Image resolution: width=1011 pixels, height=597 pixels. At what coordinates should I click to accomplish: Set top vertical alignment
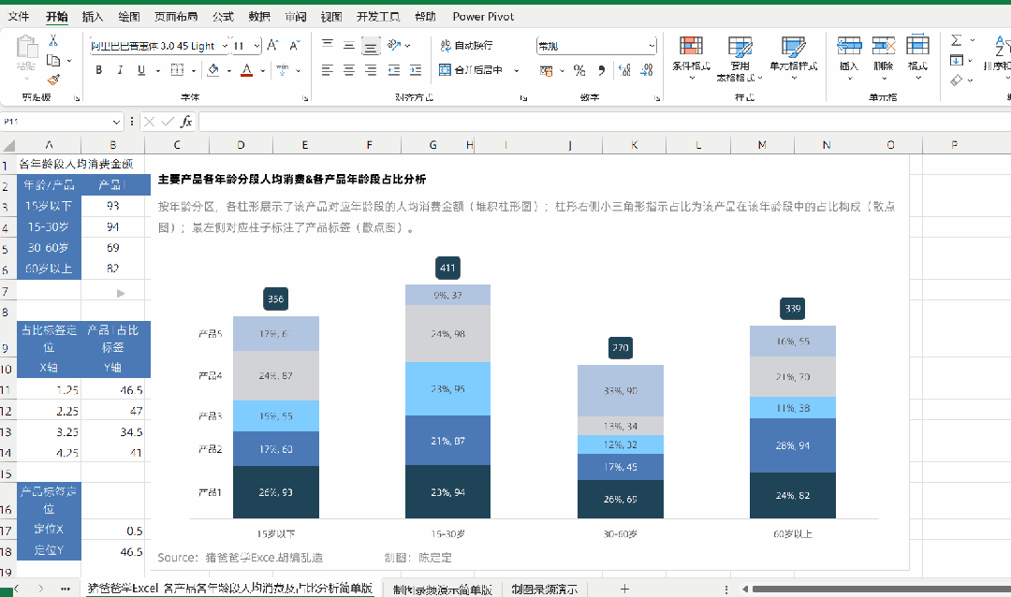pyautogui.click(x=328, y=45)
